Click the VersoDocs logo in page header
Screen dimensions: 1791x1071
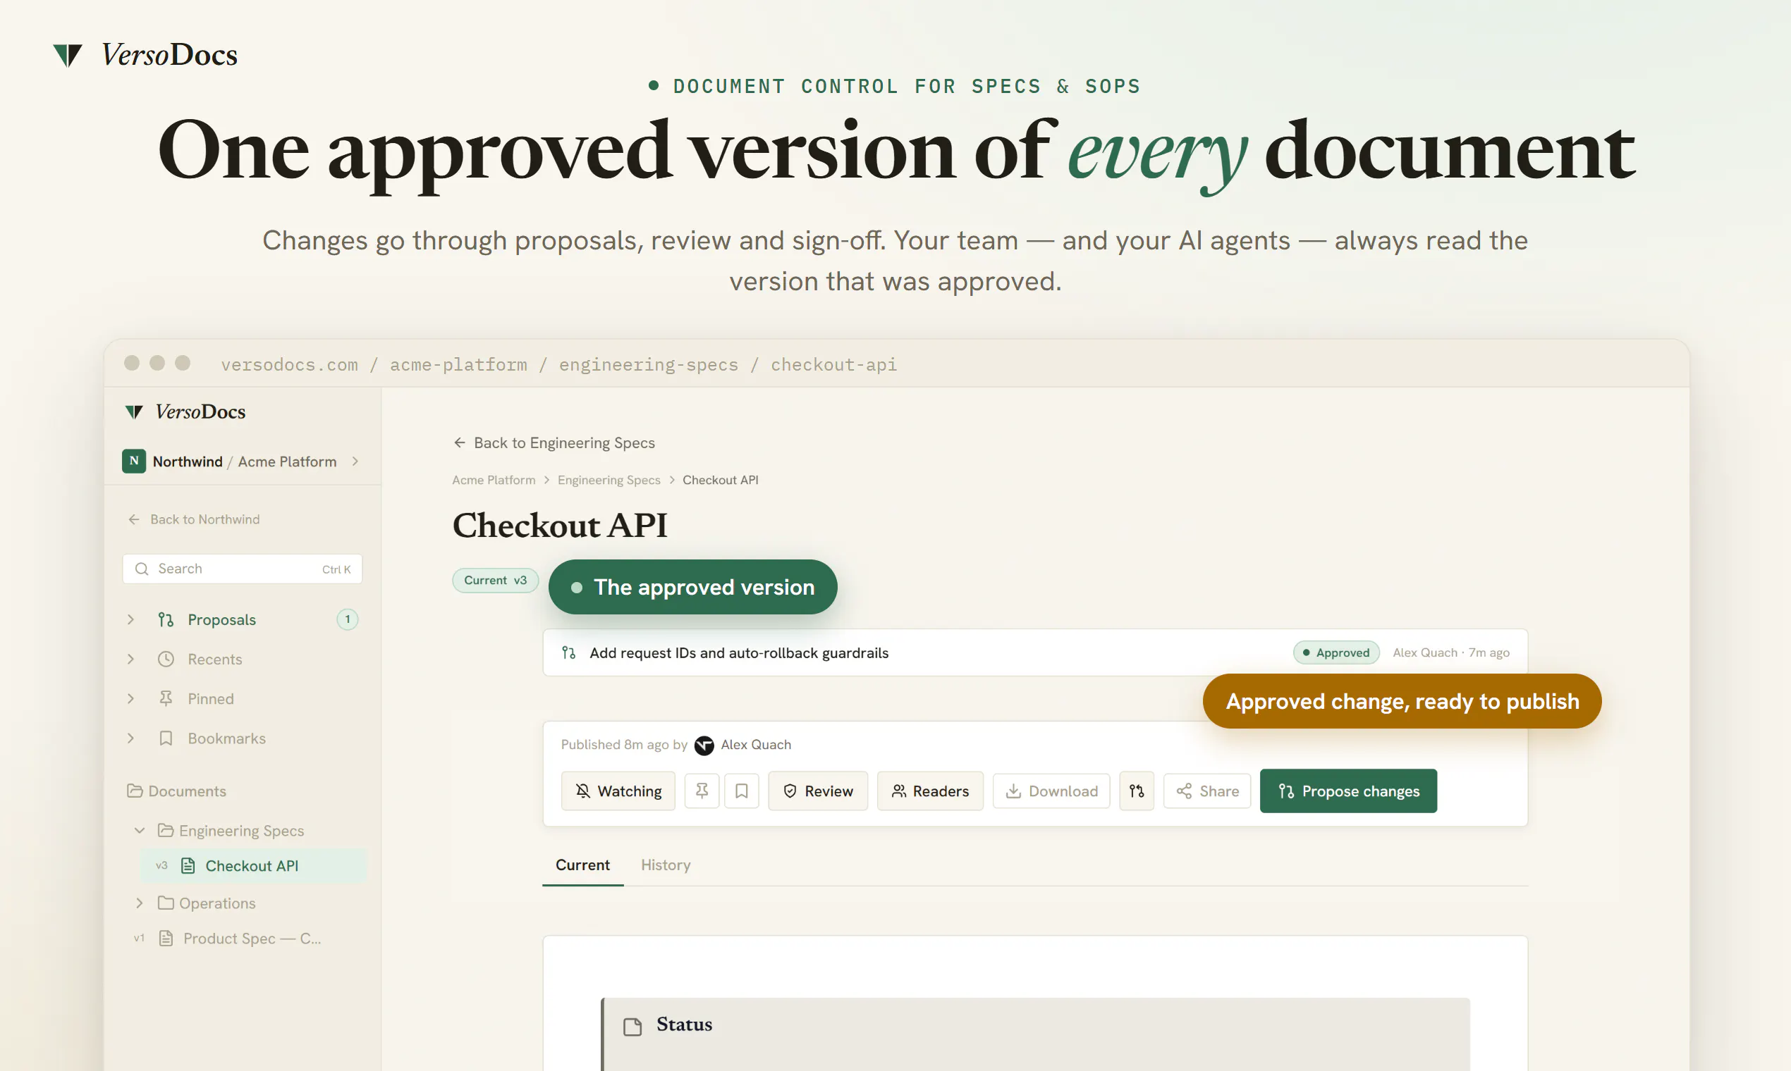[145, 55]
